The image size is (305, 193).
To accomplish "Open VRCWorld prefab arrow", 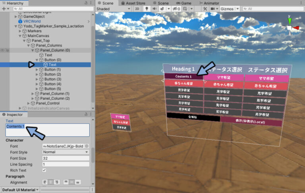I will [x=89, y=21].
